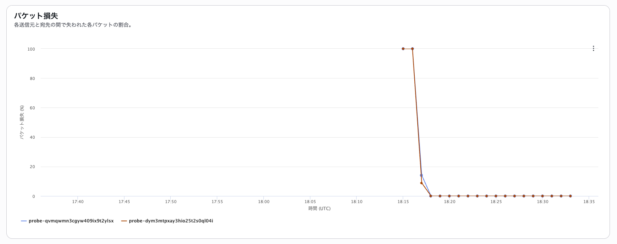Select the 0% data point at 18:20
The height and width of the screenshot is (244, 617).
449,196
